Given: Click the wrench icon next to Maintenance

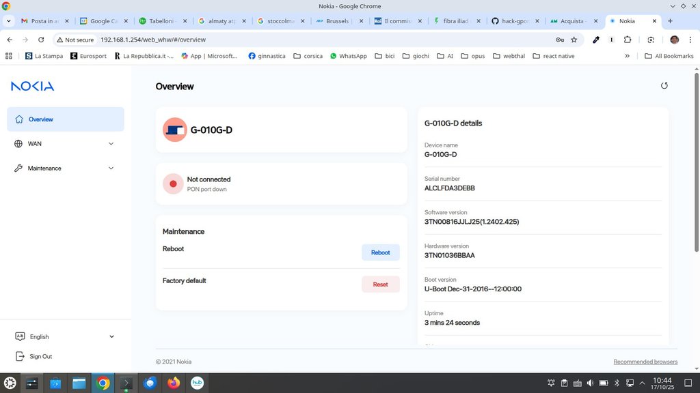Looking at the screenshot, I should pyautogui.click(x=18, y=168).
